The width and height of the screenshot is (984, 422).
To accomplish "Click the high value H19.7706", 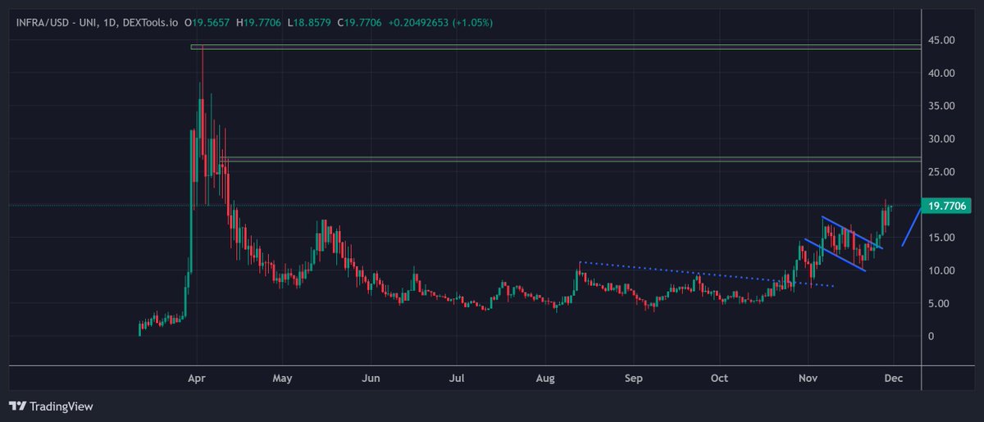I will coord(258,22).
